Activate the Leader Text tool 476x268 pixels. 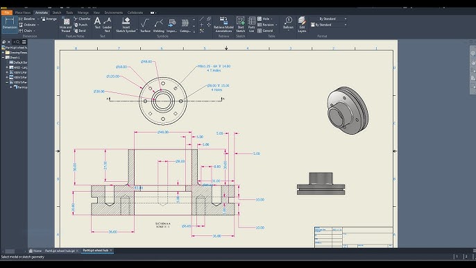coord(107,25)
